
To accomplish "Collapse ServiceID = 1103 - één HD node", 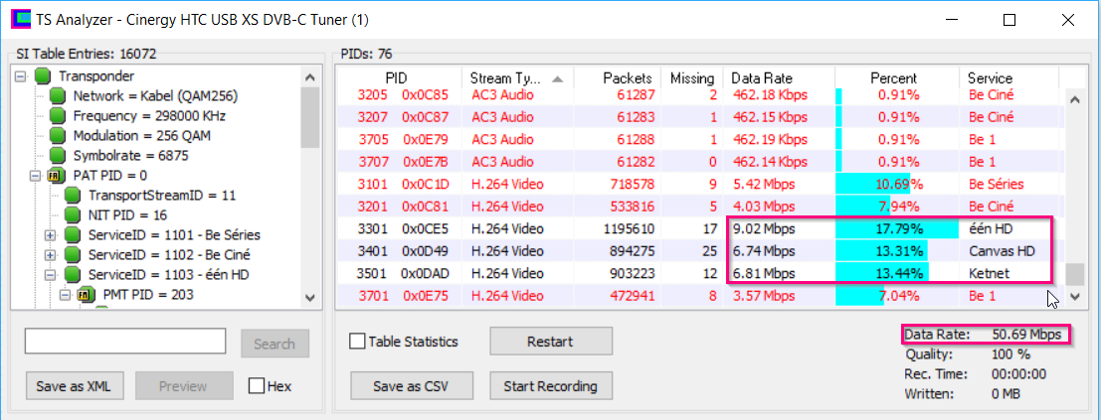I will click(50, 275).
